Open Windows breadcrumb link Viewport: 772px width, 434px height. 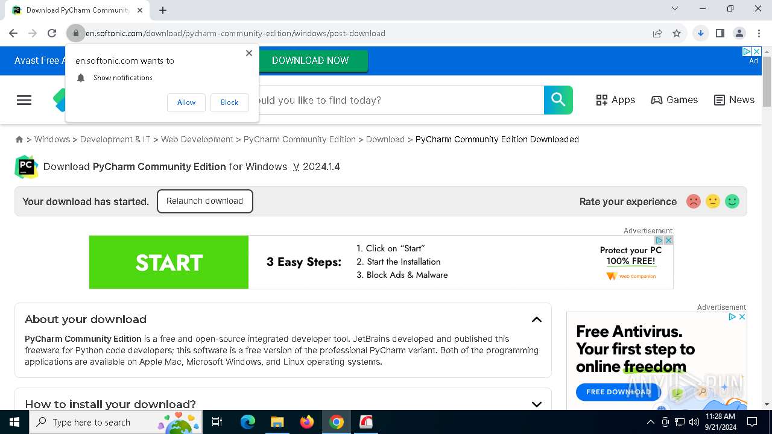[x=52, y=139]
